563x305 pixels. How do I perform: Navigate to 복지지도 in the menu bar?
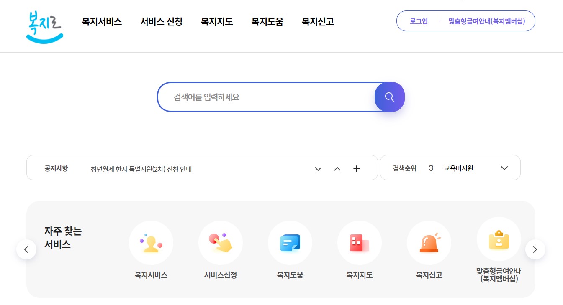[x=216, y=22]
